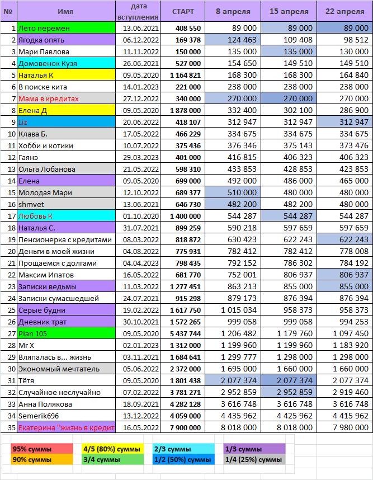Viewport: 373px width, 480px height.
Task: Click the 'Молодая Мари' cell
Action: pos(66,192)
